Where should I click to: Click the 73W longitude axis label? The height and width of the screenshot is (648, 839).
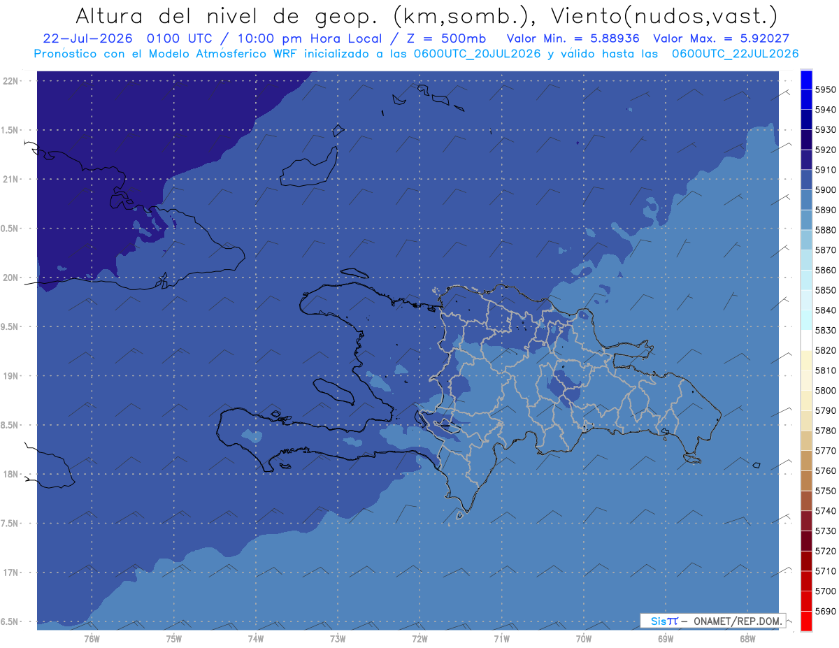(338, 638)
